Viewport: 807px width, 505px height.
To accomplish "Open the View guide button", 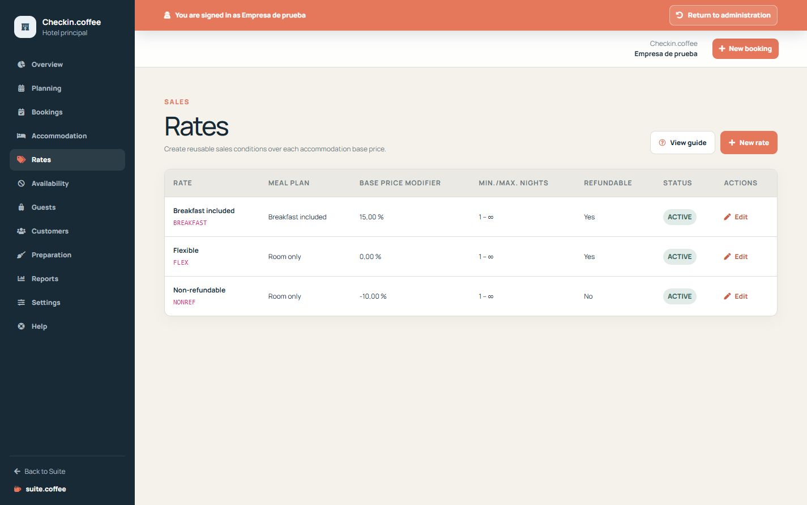I will click(x=682, y=143).
